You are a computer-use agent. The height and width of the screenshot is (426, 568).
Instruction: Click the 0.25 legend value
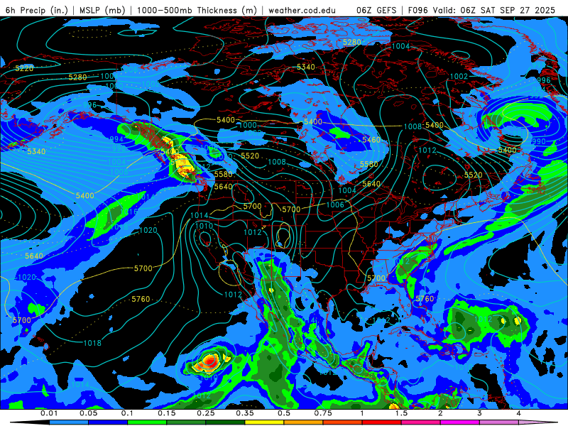click(x=206, y=413)
